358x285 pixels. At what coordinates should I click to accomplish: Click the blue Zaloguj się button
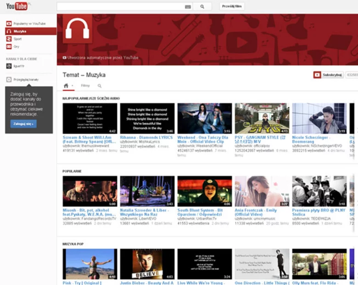tap(23, 124)
